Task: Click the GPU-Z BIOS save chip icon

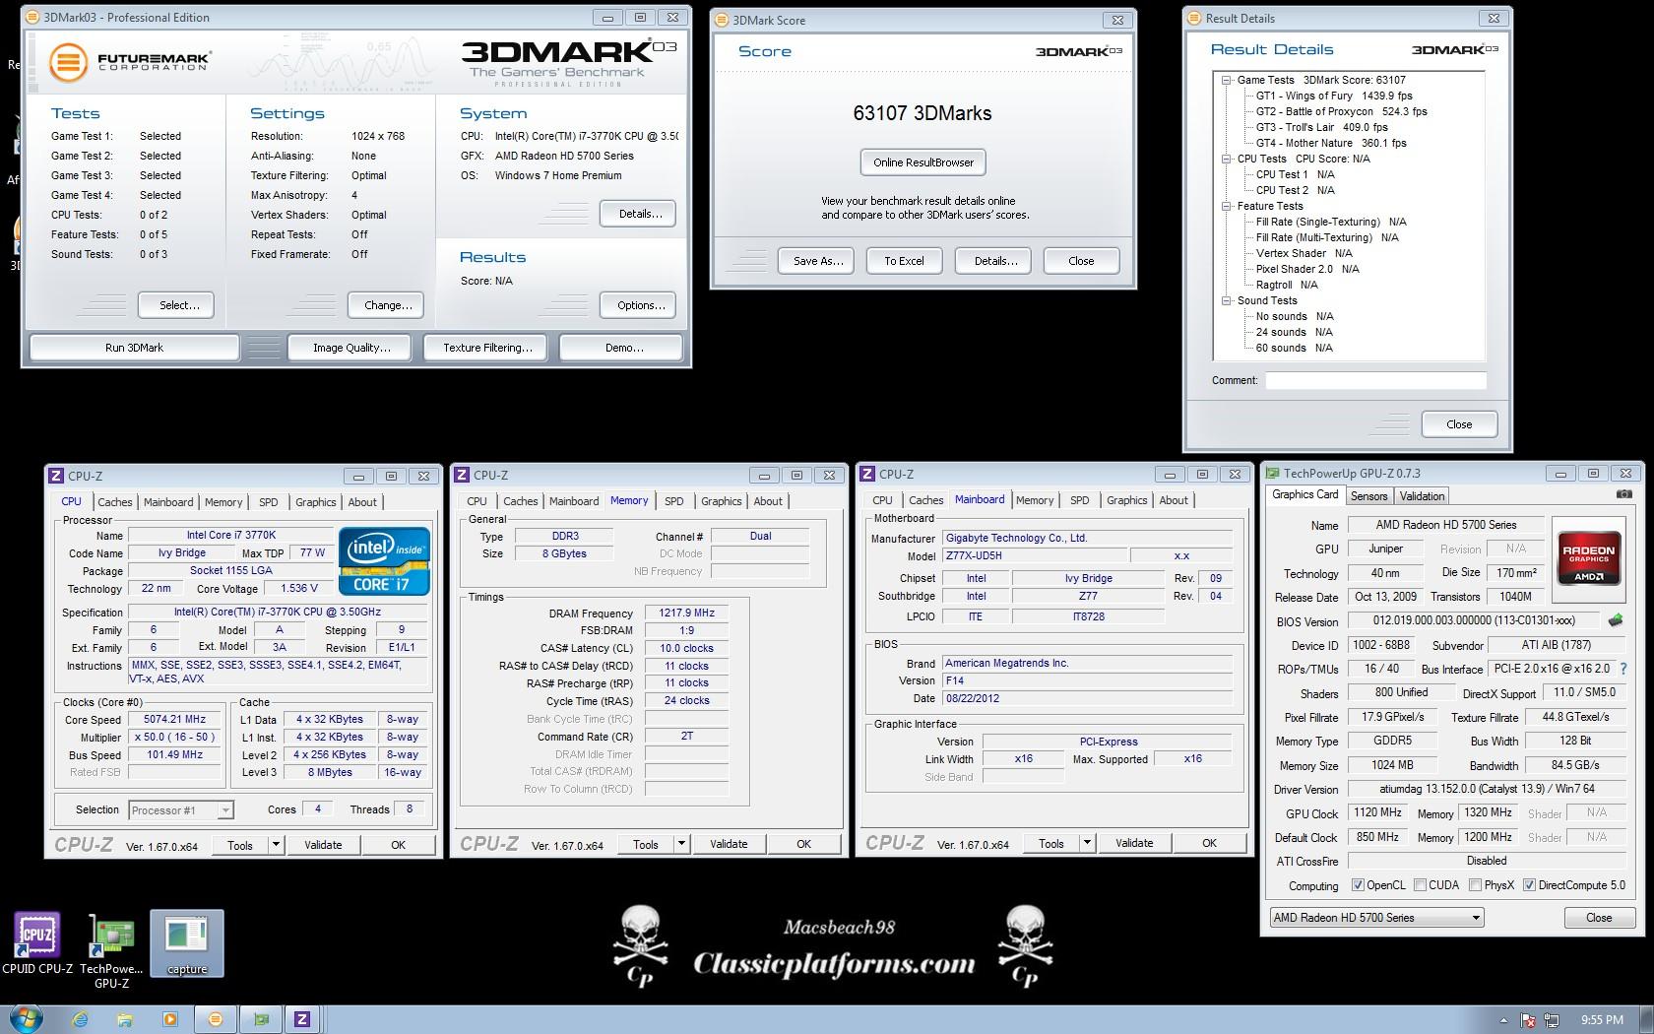Action: (x=1616, y=620)
